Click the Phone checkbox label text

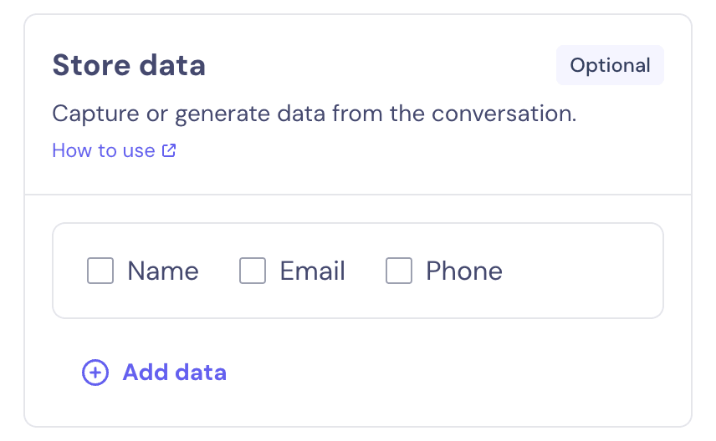(464, 271)
